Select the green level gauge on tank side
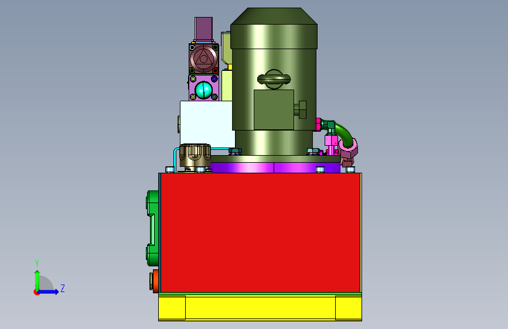This screenshot has height=329, width=508. tap(152, 228)
